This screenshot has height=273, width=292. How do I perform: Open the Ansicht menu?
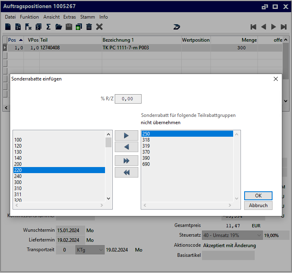52,17
